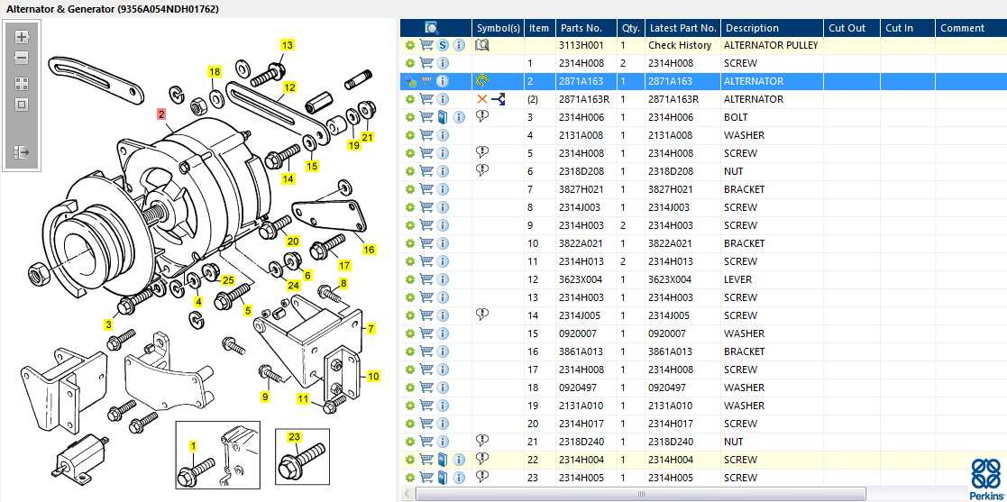1007x502 pixels.
Task: Select the four-square grid view tool
Action: point(22,84)
